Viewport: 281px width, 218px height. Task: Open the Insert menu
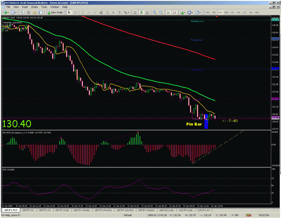tap(25, 7)
